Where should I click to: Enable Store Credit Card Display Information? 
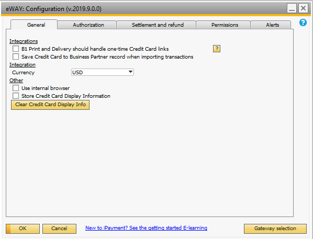tap(16, 96)
